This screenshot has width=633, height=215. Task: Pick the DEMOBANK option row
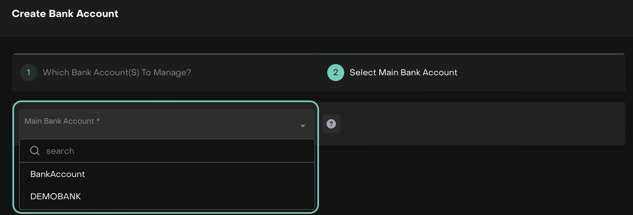167,197
